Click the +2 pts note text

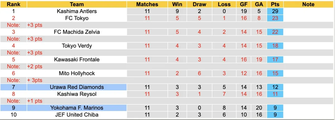(x=35, y=66)
